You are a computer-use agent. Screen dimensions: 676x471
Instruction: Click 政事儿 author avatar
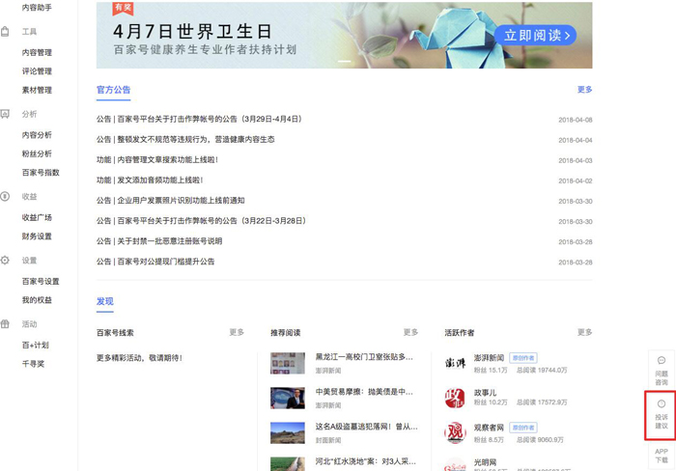pos(455,399)
